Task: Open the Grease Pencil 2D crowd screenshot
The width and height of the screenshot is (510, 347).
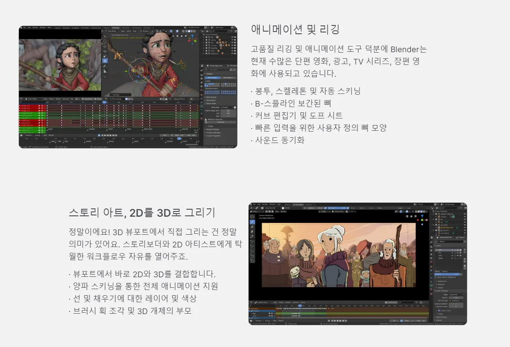Action: coord(358,264)
